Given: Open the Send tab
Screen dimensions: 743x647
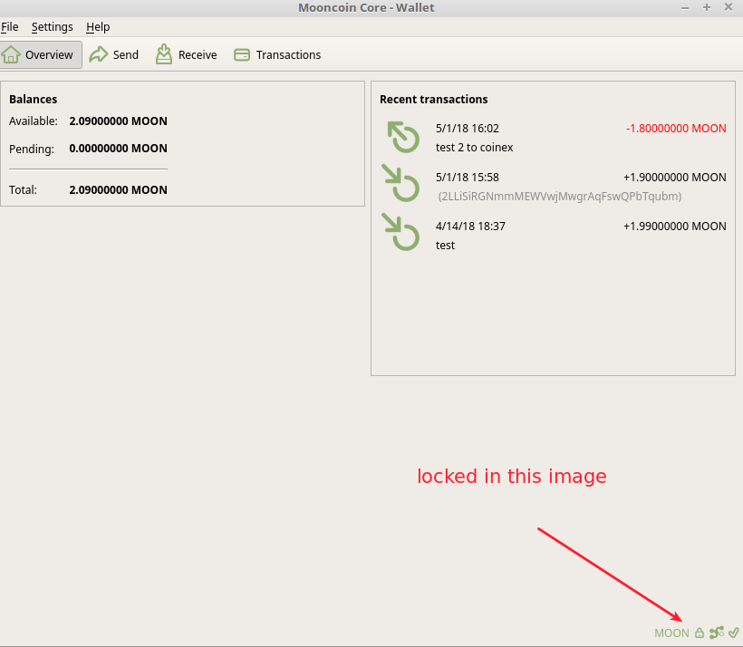Looking at the screenshot, I should 114,55.
